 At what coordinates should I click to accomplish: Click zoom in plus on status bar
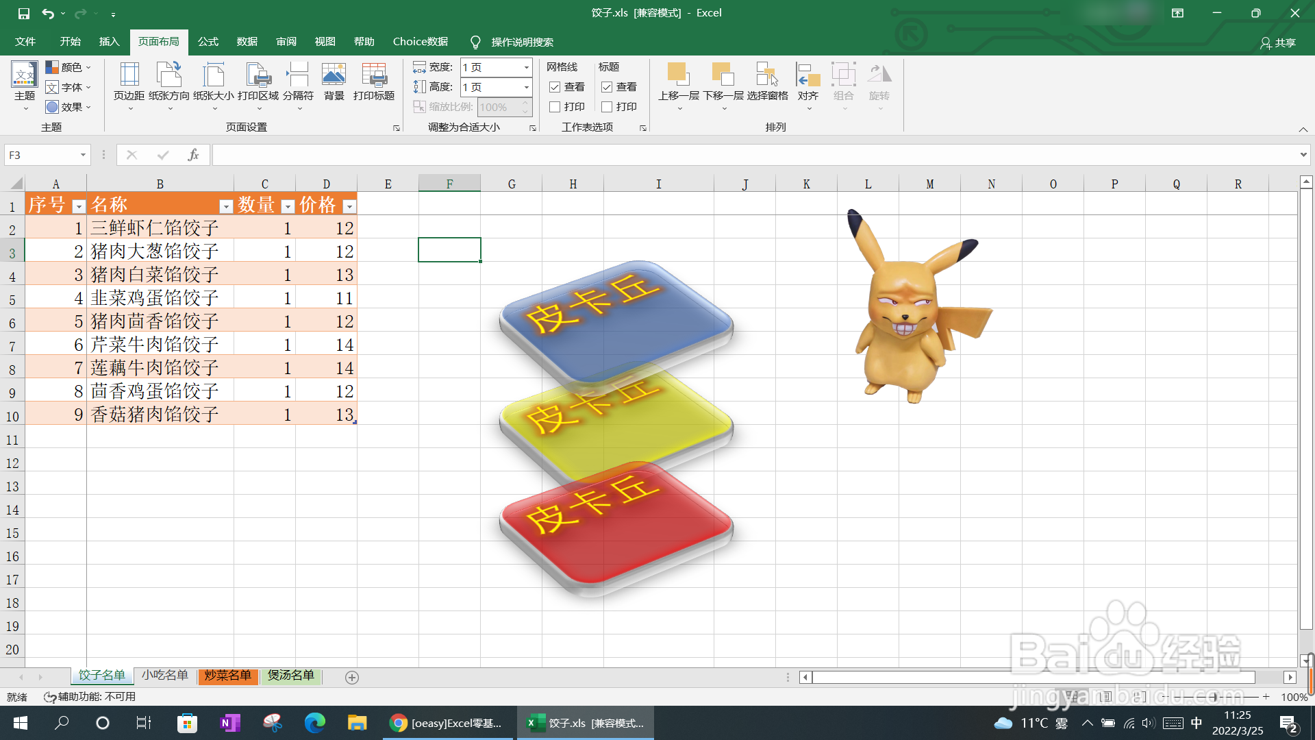tap(1266, 697)
